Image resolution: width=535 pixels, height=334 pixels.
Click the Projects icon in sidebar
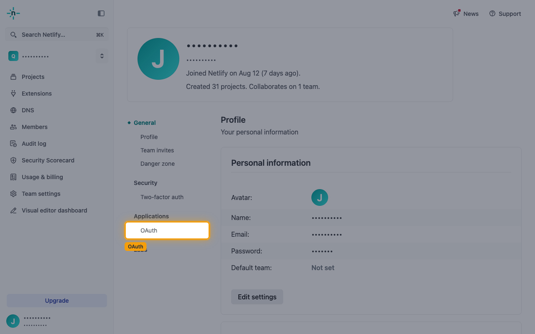click(x=13, y=77)
